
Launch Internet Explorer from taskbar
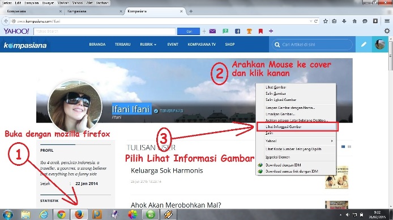click(44, 214)
